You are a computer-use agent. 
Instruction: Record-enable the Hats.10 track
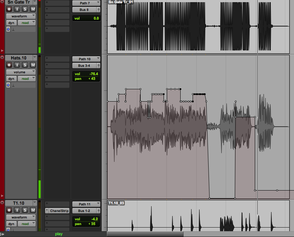9,65
